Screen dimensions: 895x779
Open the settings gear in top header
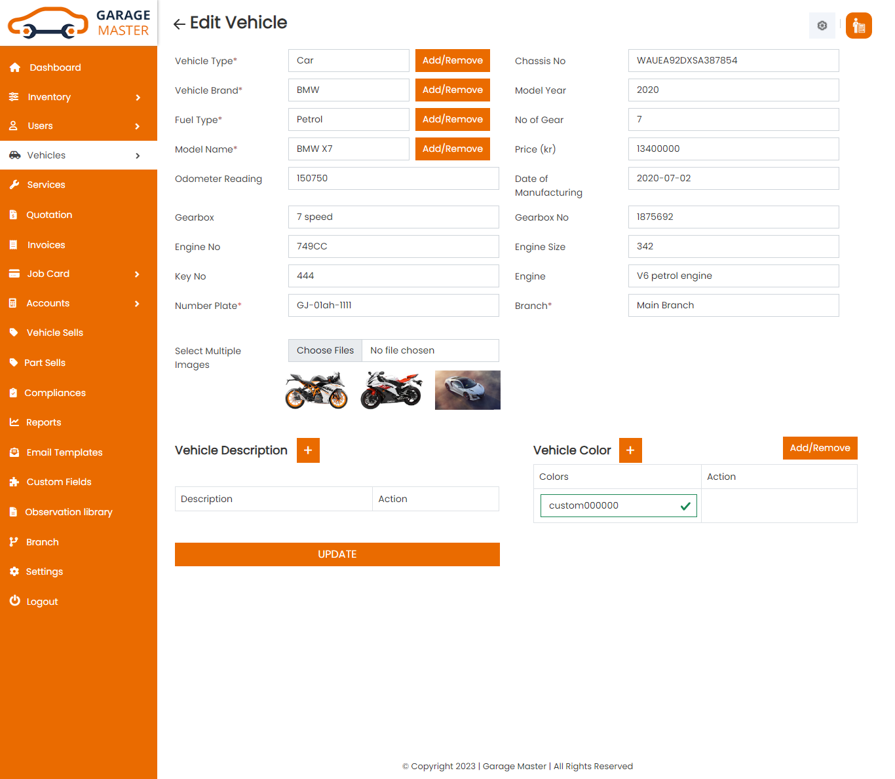[822, 26]
